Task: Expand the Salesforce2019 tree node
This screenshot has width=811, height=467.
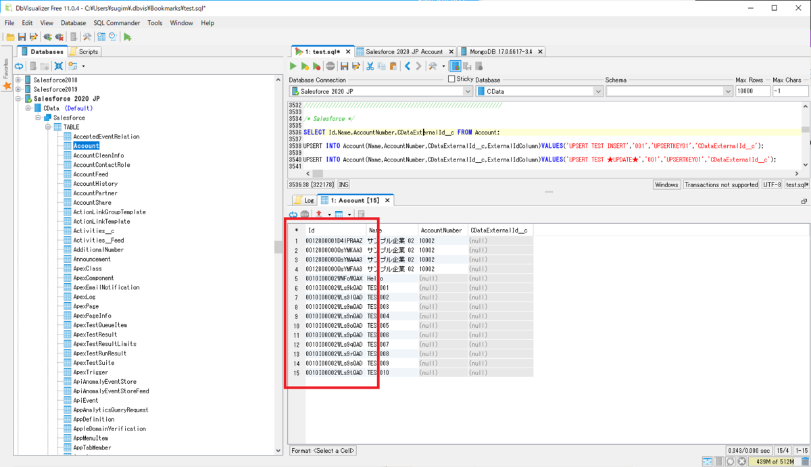Action: (18, 89)
